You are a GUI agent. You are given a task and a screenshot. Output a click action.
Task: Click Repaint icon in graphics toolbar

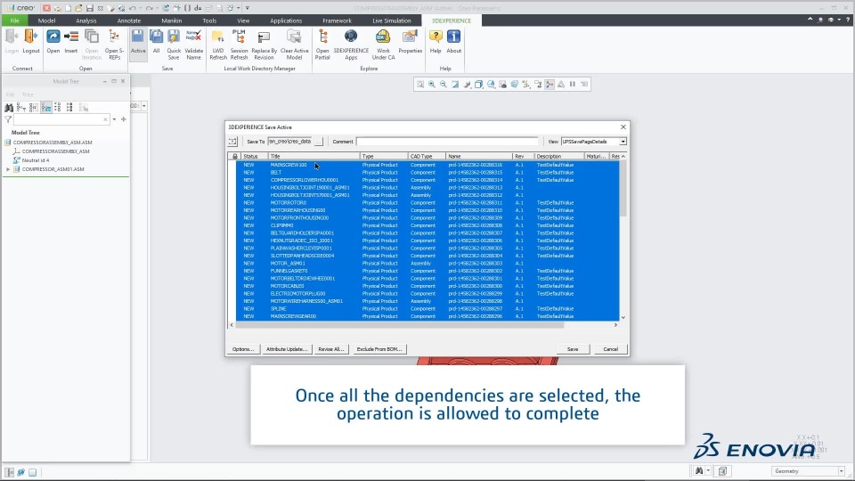coord(455,84)
